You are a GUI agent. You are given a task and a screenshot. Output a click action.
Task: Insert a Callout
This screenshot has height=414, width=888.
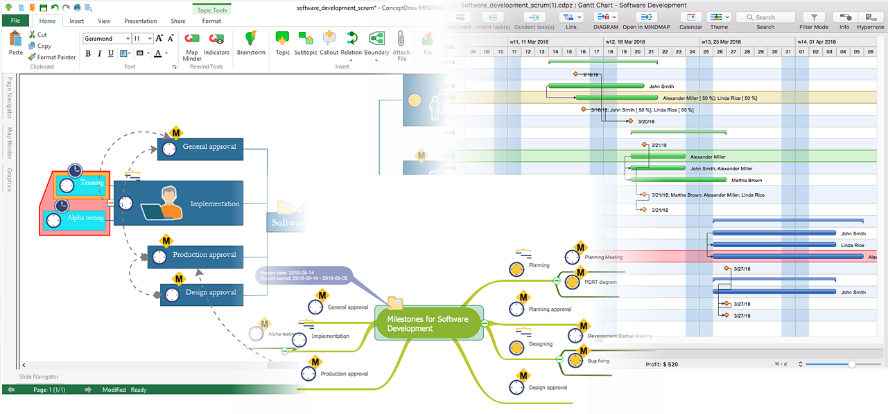click(329, 44)
